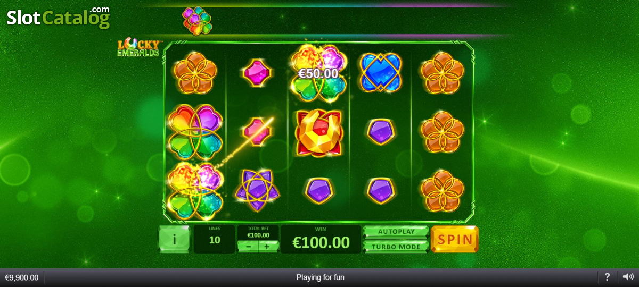Click the blue heart clover symbol

(x=380, y=73)
